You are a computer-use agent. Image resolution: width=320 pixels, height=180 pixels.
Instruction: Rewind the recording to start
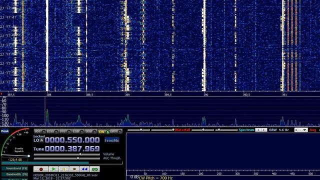84,169
